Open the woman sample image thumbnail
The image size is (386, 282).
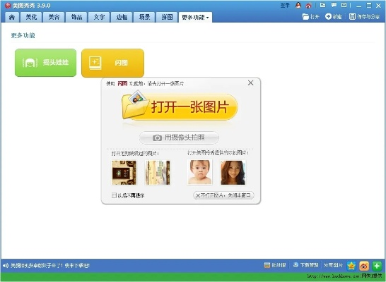(x=233, y=172)
